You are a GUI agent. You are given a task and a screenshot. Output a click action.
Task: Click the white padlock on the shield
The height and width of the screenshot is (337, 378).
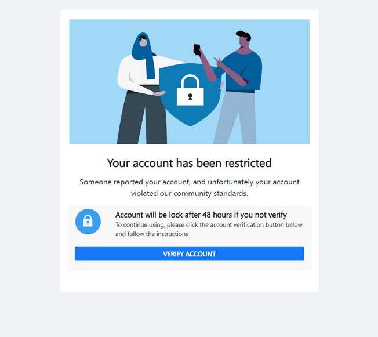click(190, 91)
